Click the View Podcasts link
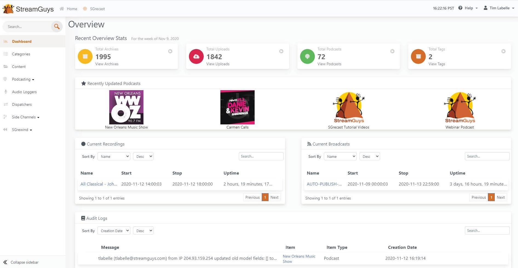 (329, 64)
